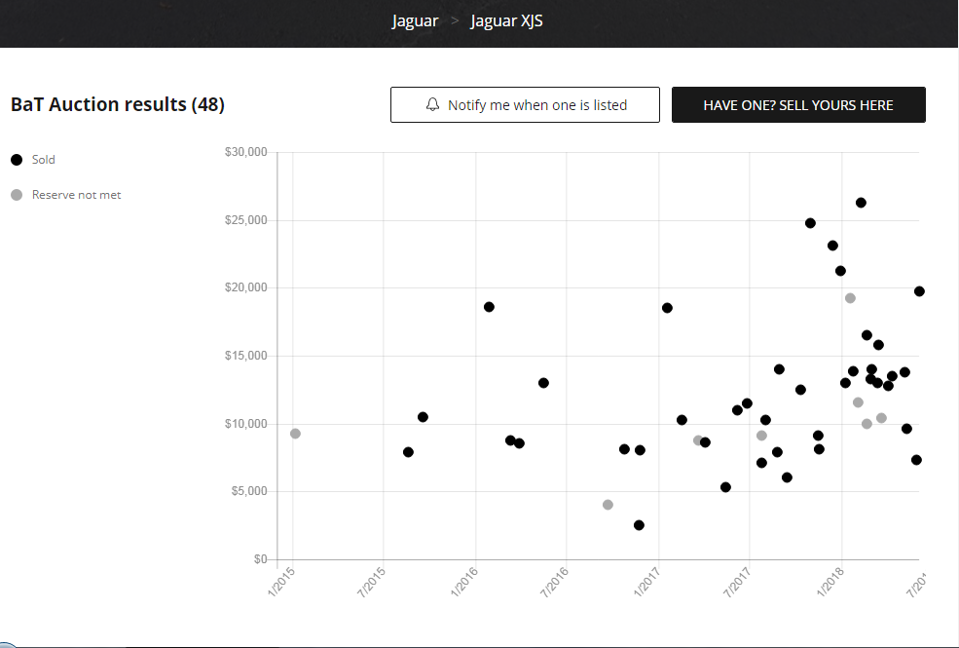Click the BaT Auction results (48) heading
The width and height of the screenshot is (959, 648).
point(118,105)
